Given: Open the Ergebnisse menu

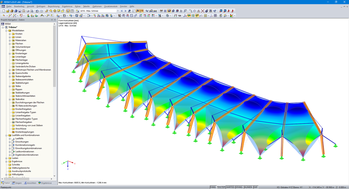Looking at the screenshot, I should (x=67, y=7).
